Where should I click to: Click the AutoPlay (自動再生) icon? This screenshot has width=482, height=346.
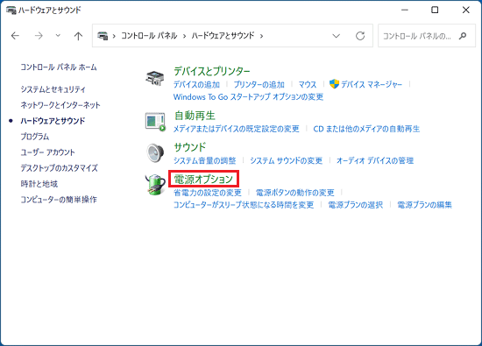point(155,122)
